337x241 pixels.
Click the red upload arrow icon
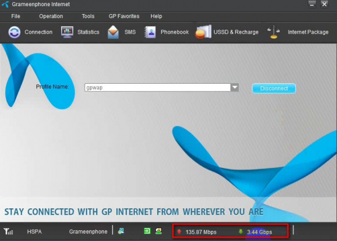[179, 231]
